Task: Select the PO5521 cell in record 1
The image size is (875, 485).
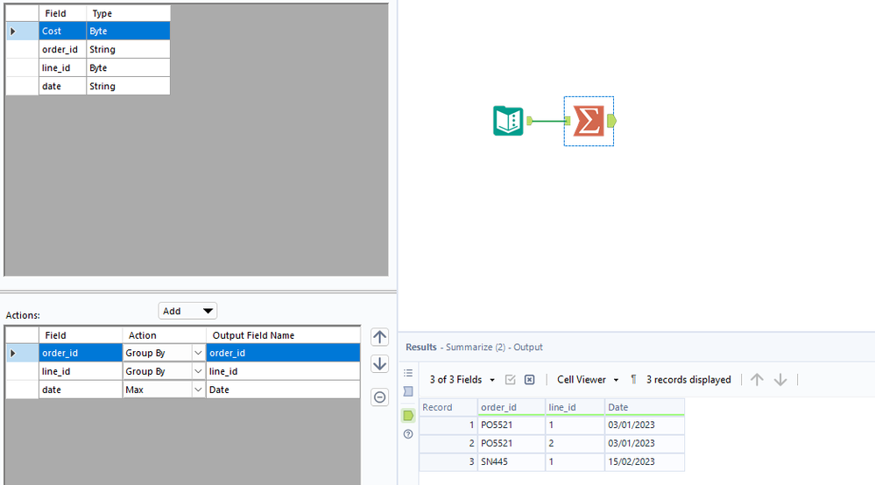Action: point(512,425)
